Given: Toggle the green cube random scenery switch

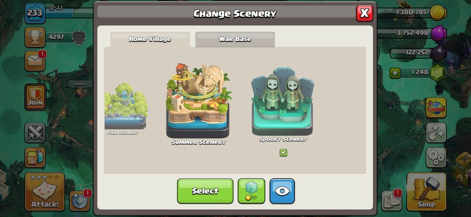Looking at the screenshot, I should point(252,191).
